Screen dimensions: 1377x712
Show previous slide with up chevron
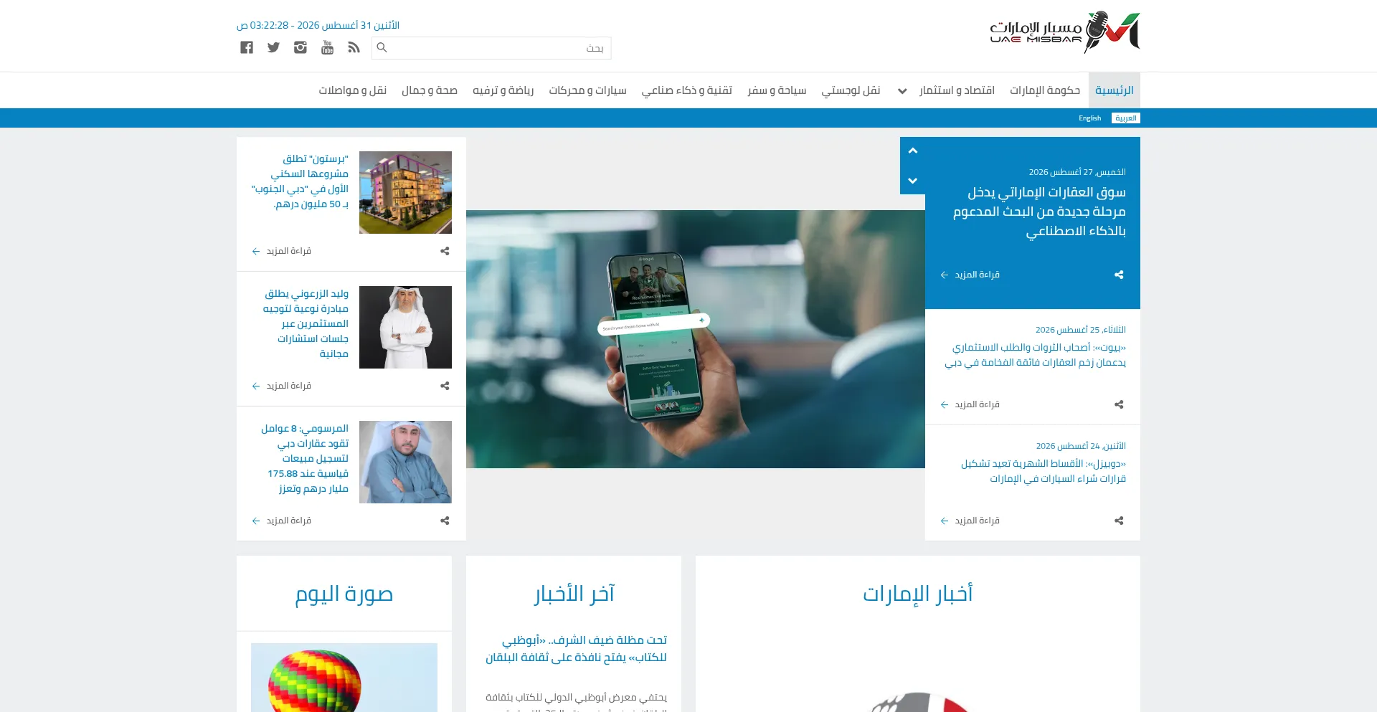pyautogui.click(x=912, y=151)
